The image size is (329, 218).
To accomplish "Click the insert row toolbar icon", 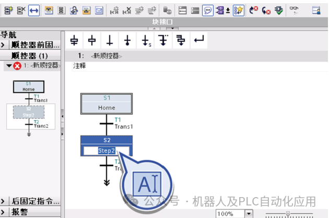I will tap(139, 10).
